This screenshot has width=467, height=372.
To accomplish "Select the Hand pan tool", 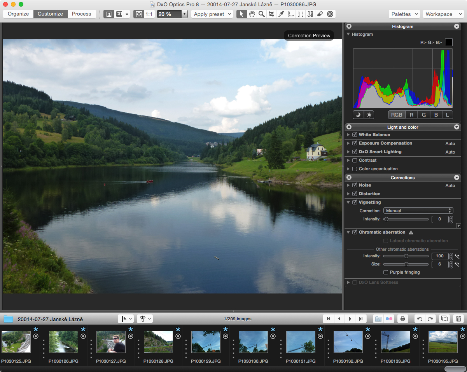I will click(252, 14).
